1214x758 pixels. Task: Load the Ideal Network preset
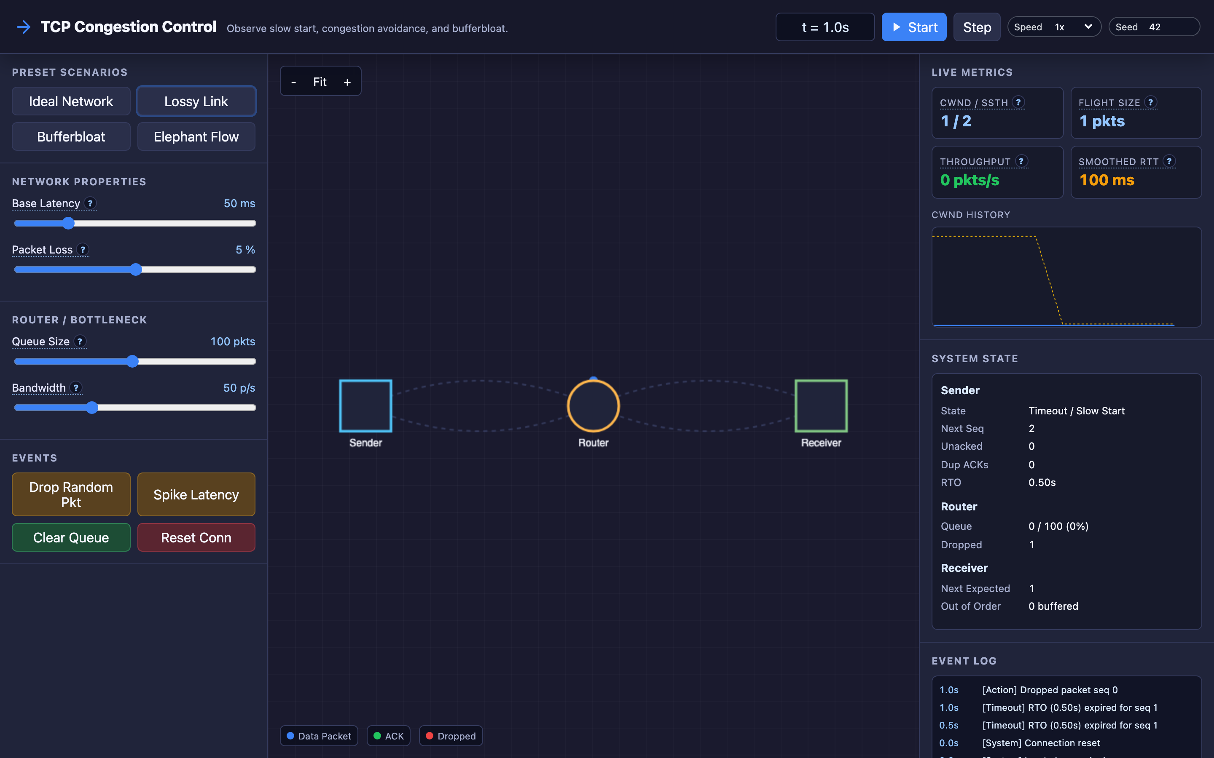[71, 101]
